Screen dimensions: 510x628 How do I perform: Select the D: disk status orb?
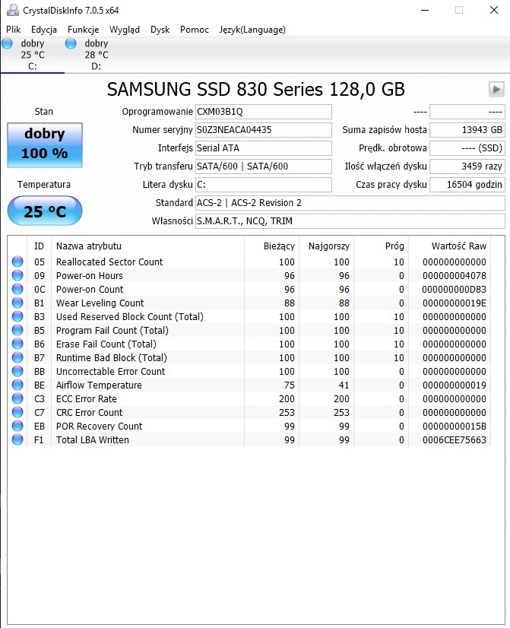click(71, 43)
